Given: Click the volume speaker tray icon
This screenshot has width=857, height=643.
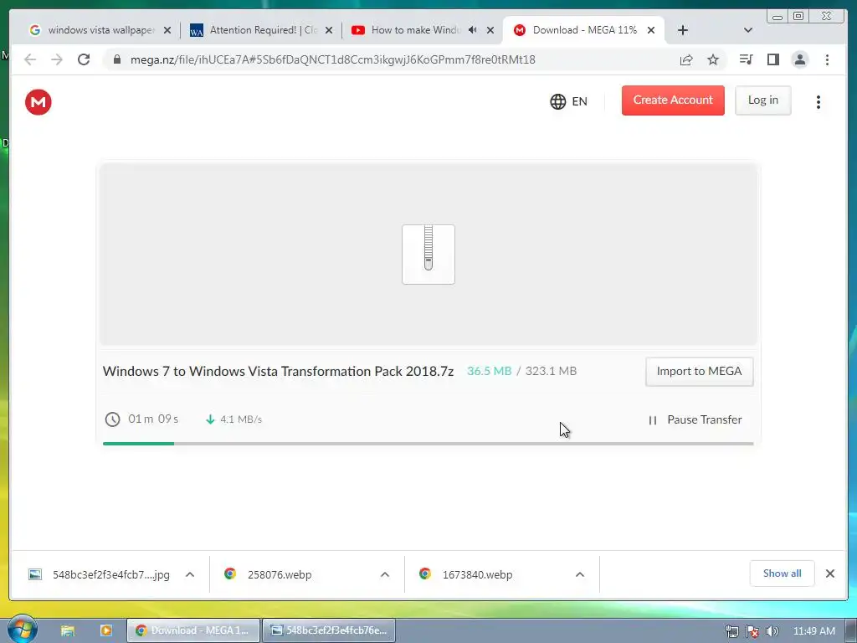Looking at the screenshot, I should pos(772,631).
